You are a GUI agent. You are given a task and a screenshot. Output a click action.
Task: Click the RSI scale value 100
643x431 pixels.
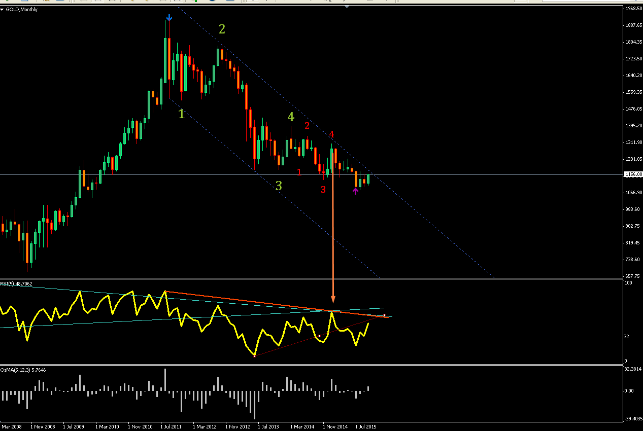(x=629, y=283)
